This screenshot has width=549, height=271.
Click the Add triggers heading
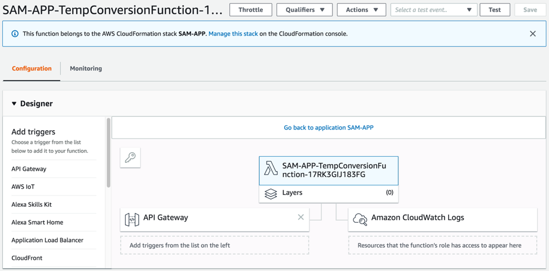pos(33,132)
